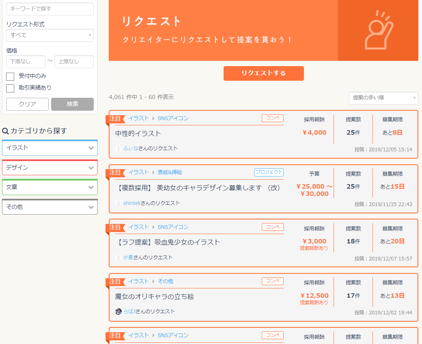This screenshot has width=422, height=344.
Task: Expand the その他 category
Action: click(x=50, y=207)
